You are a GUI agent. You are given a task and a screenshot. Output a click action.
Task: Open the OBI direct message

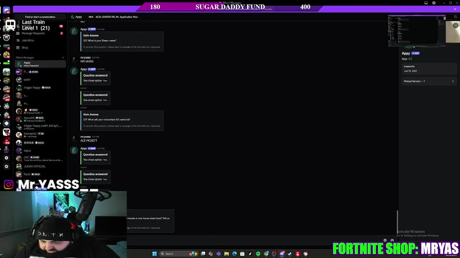[40, 158]
